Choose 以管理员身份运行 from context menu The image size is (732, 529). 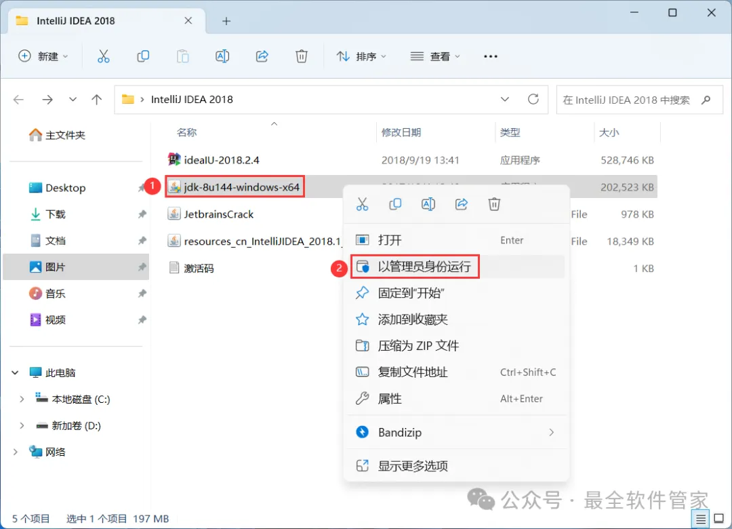point(457,267)
